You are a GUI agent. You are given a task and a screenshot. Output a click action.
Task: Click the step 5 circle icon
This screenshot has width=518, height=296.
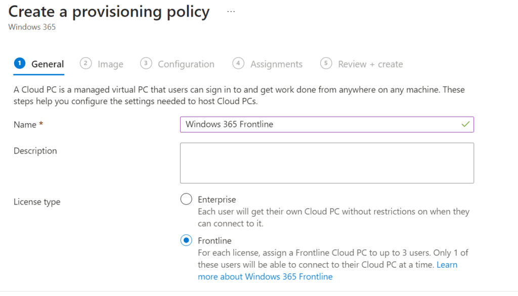coord(326,63)
